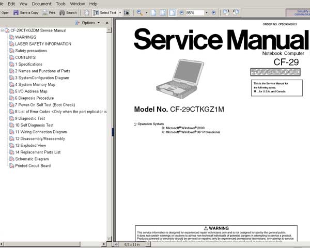
Task: Go to Safety precautions bookmark
Action: (x=31, y=51)
